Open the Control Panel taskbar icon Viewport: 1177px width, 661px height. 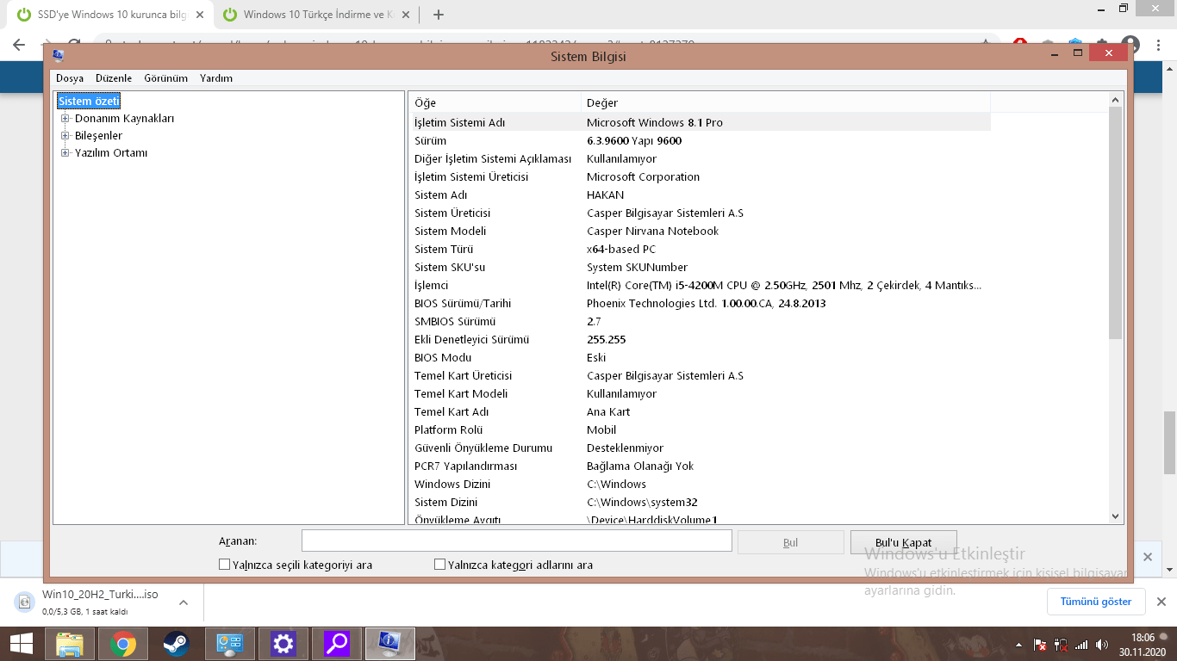230,644
